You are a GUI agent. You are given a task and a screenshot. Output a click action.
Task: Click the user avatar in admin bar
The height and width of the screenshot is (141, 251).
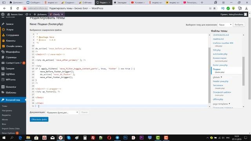pos(246,14)
